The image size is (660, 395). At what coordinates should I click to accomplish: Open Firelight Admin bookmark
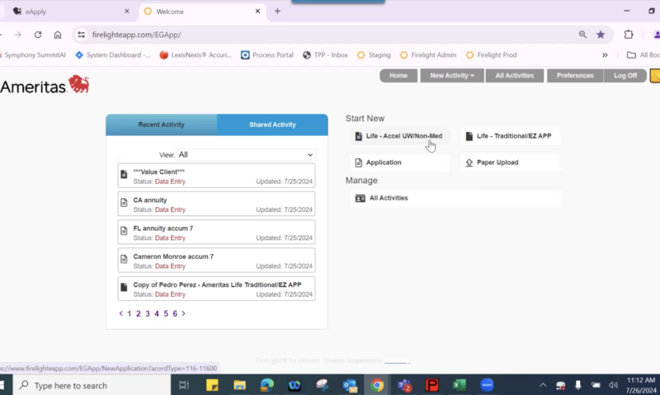tap(428, 54)
